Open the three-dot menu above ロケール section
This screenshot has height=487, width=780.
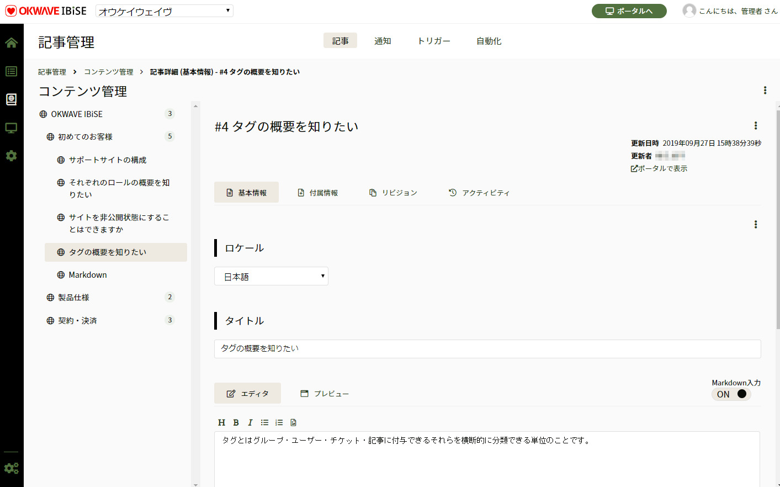coord(755,224)
